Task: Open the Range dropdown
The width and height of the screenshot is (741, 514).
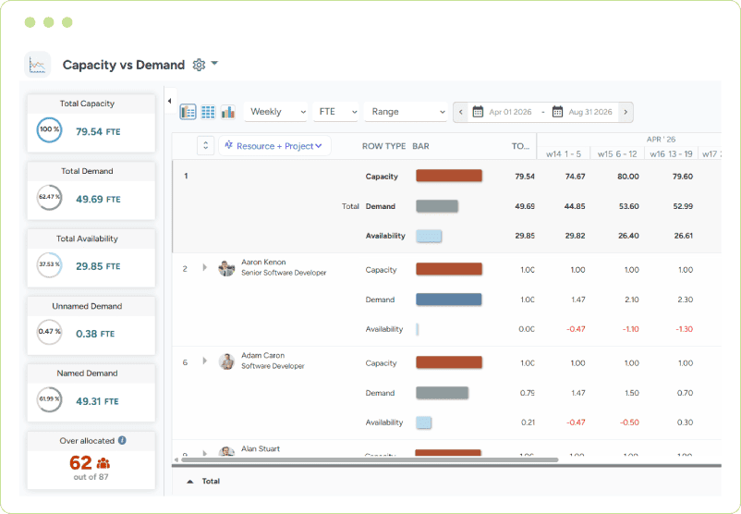Action: tap(406, 112)
